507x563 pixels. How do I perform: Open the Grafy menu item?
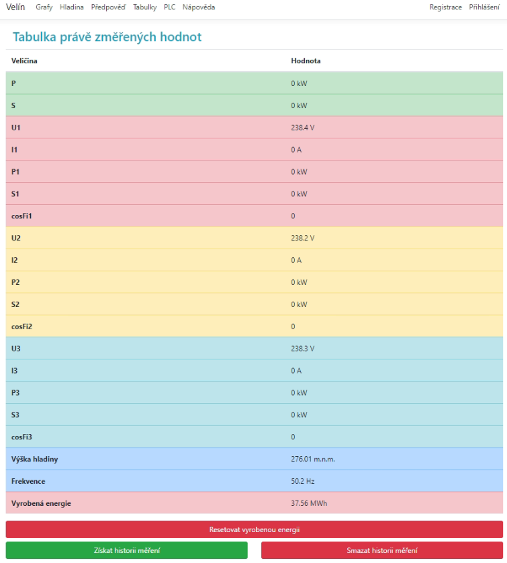pos(44,7)
